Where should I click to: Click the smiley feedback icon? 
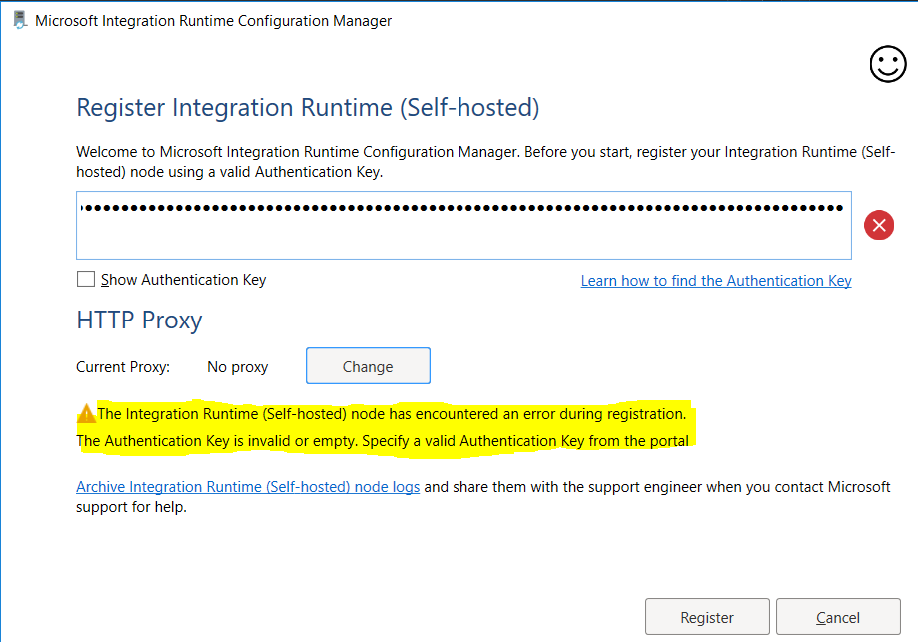pos(888,64)
